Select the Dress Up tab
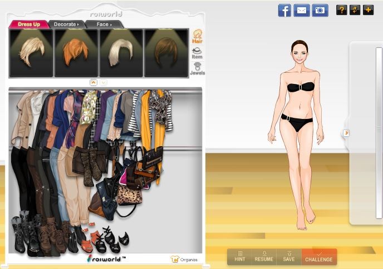Viewport: 383px width, 269px height. [28, 24]
